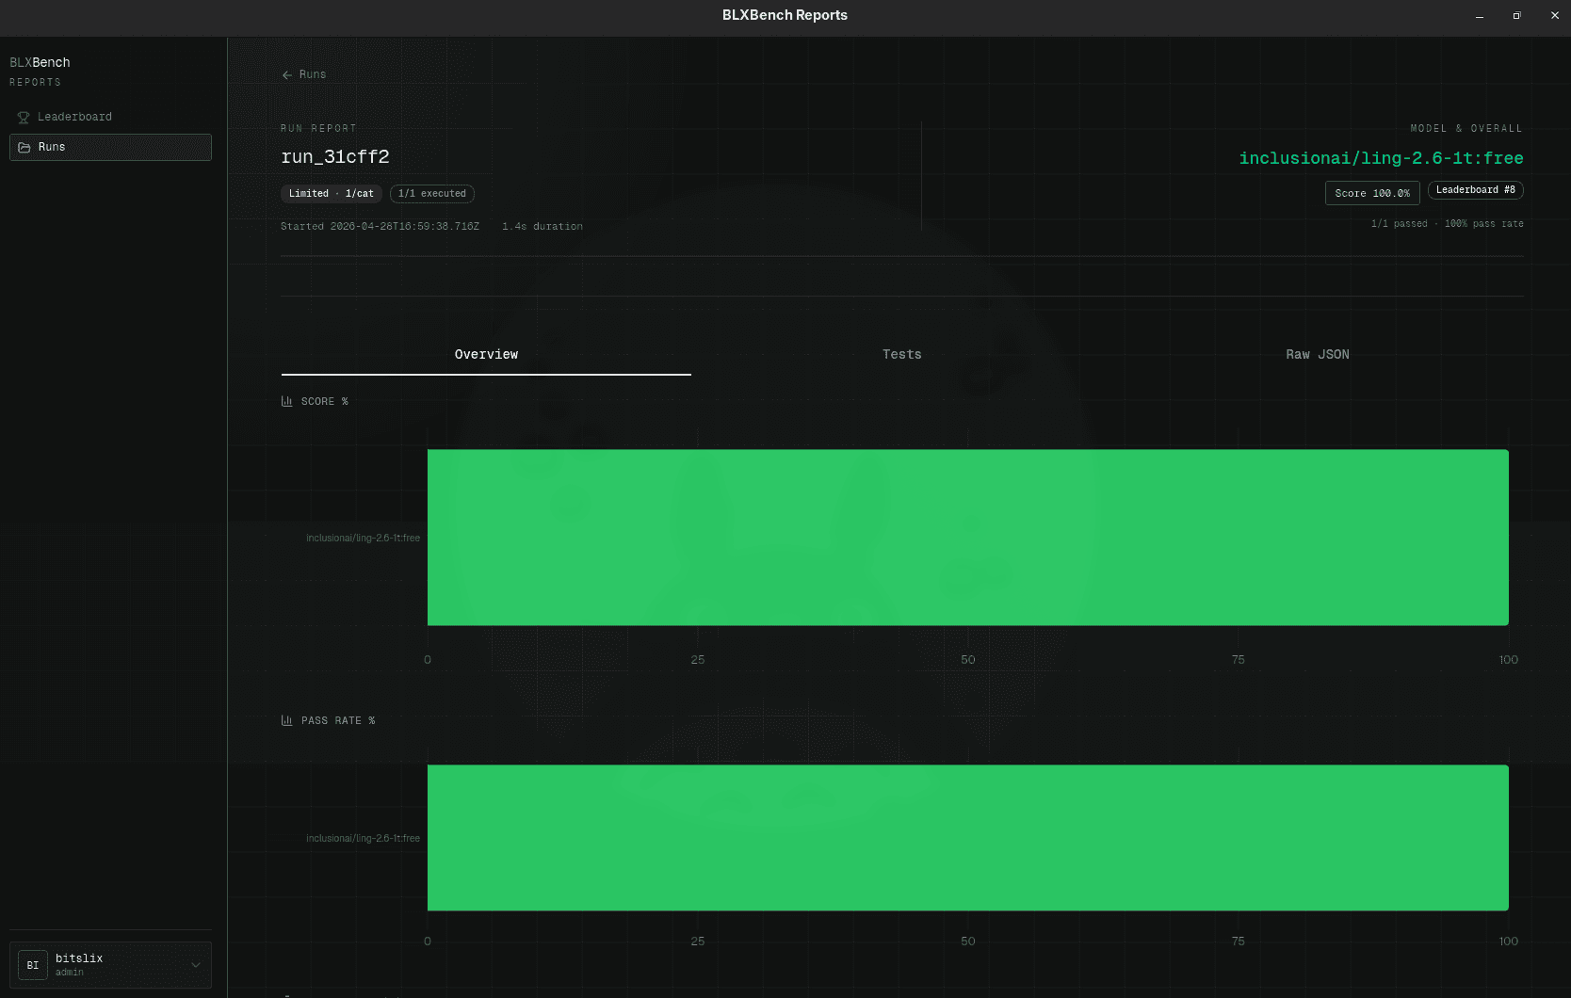
Task: Click the bar chart icon next to SCORE %
Action: (x=287, y=401)
